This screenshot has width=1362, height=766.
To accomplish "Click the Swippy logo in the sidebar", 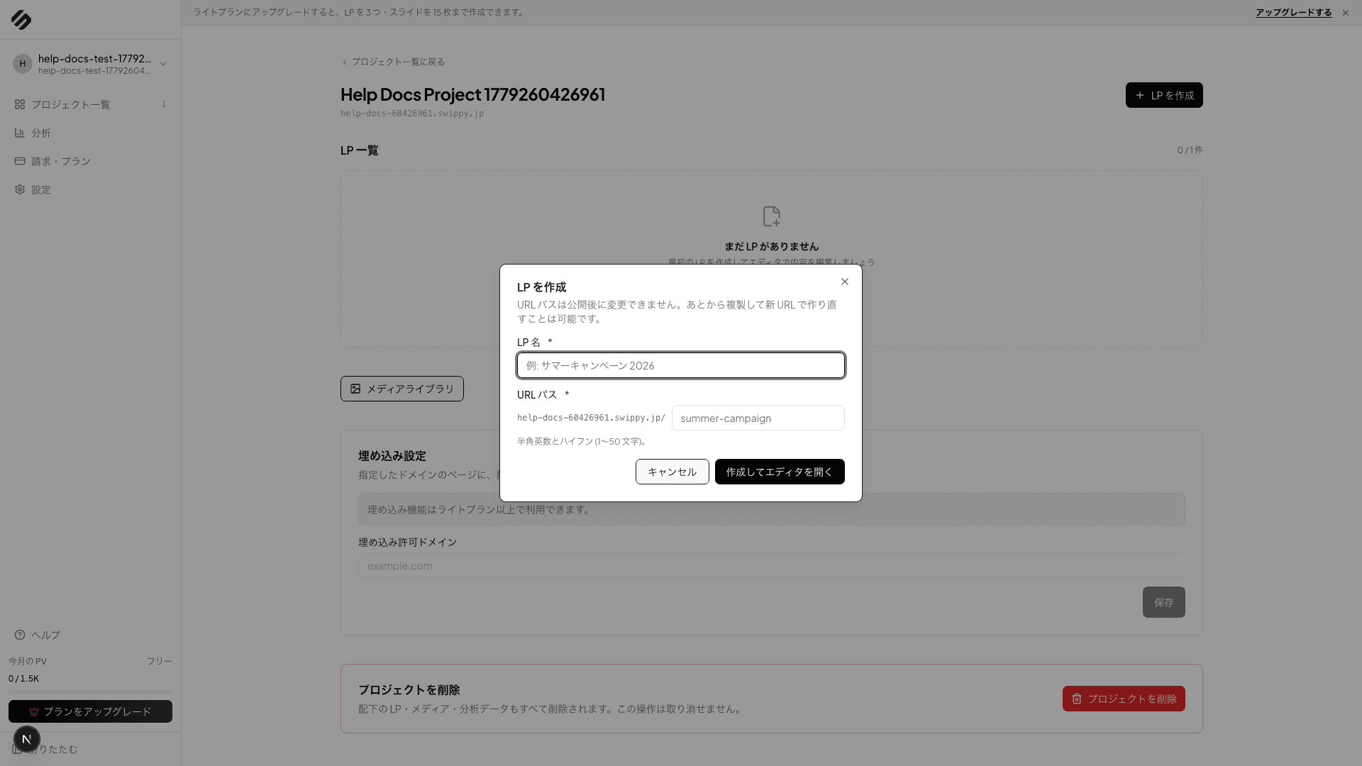I will click(x=21, y=20).
